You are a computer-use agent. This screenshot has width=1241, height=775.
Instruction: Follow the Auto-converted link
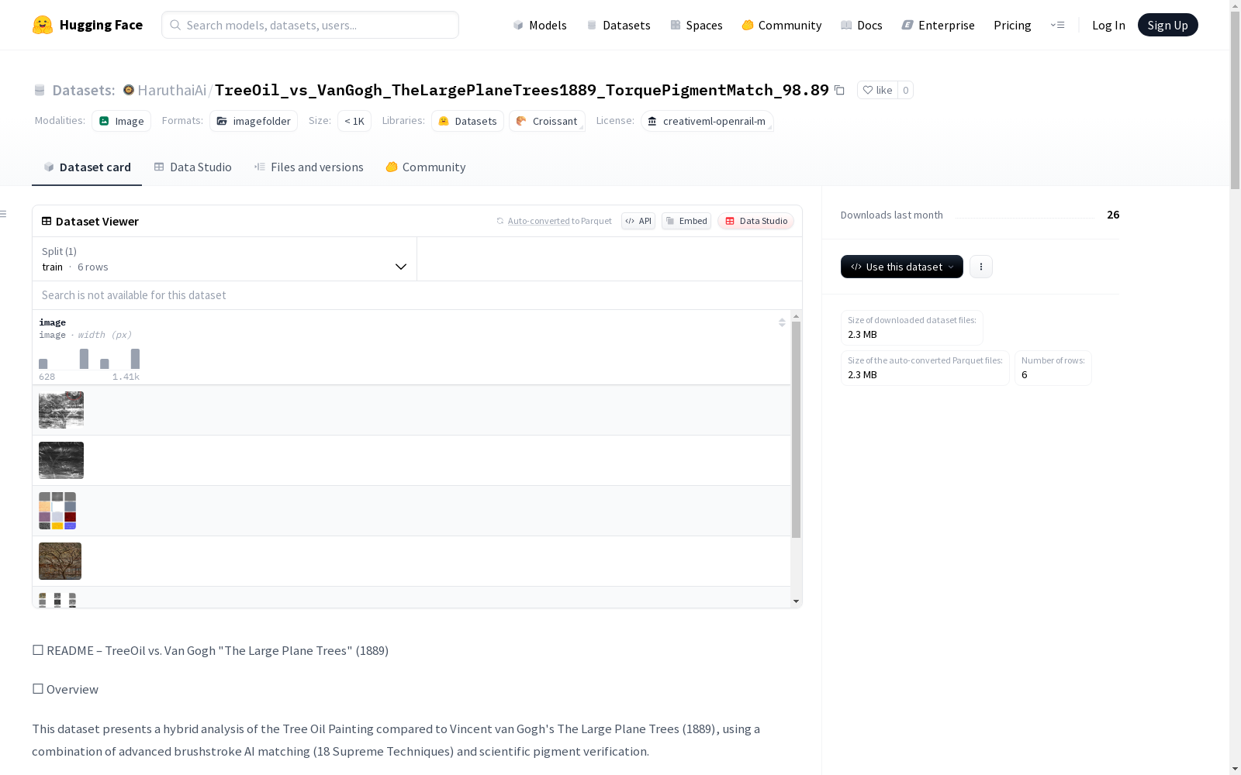pyautogui.click(x=539, y=221)
